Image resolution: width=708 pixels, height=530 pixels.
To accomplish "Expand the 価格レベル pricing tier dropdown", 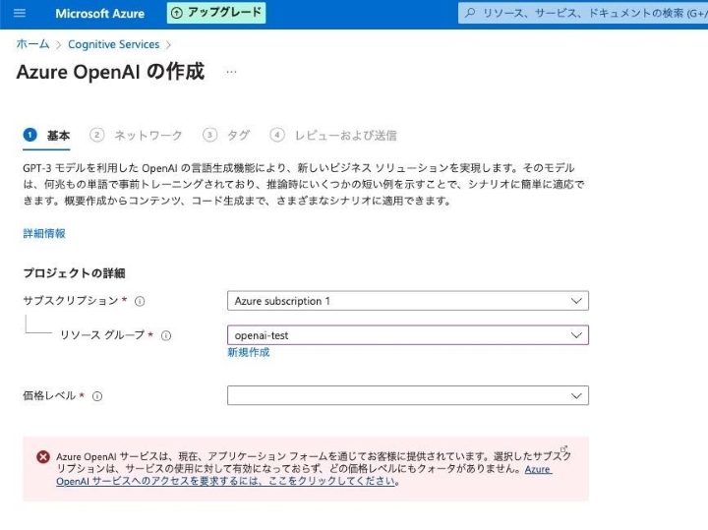I will 407,395.
